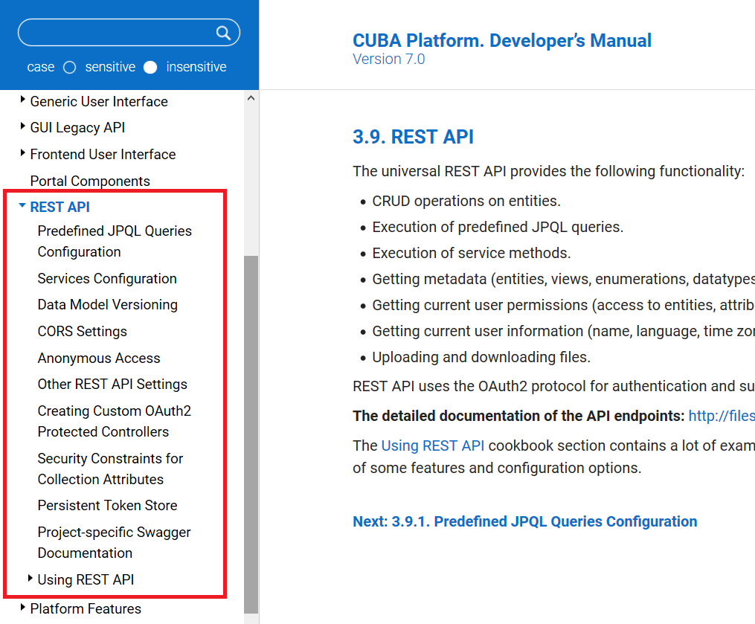Expand the Platform Features section
The height and width of the screenshot is (624, 755).
[22, 608]
